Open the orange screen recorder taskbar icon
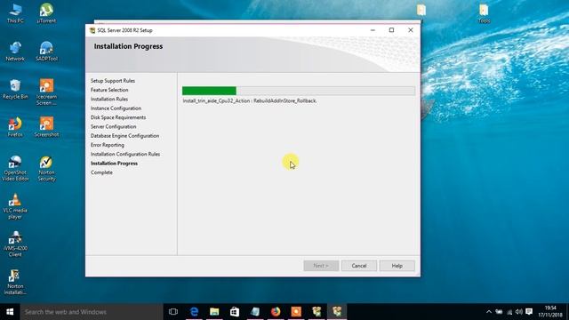Screen dimensions: 569x320 [x=296, y=312]
